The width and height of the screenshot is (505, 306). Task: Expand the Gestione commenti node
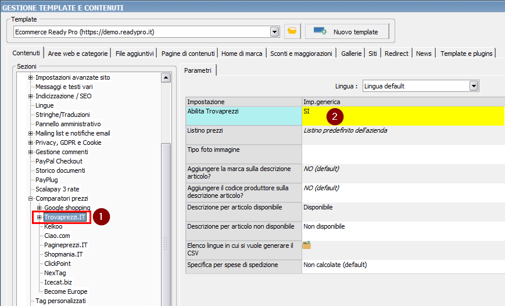pos(30,152)
